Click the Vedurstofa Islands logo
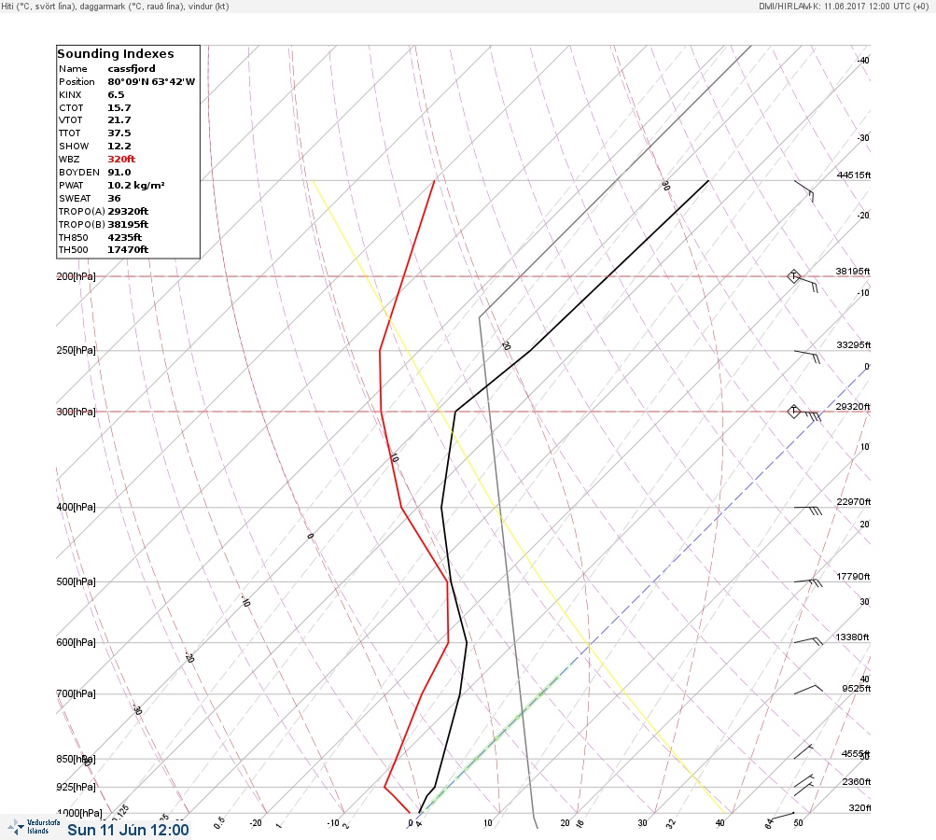This screenshot has height=840, width=936. 34,827
